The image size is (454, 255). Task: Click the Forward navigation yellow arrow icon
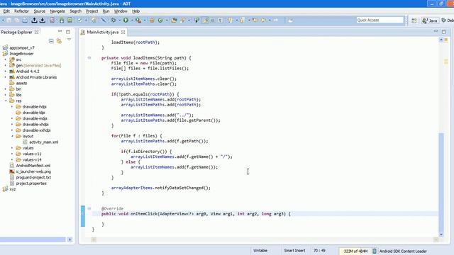[x=264, y=21]
